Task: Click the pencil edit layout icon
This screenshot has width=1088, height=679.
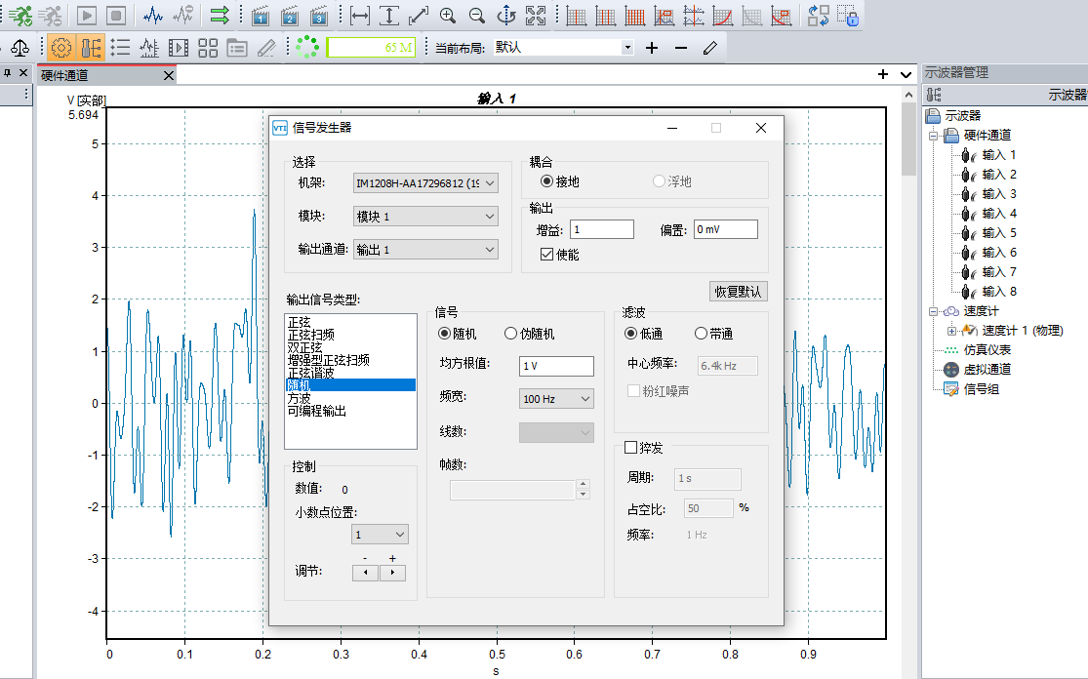Action: tap(709, 48)
